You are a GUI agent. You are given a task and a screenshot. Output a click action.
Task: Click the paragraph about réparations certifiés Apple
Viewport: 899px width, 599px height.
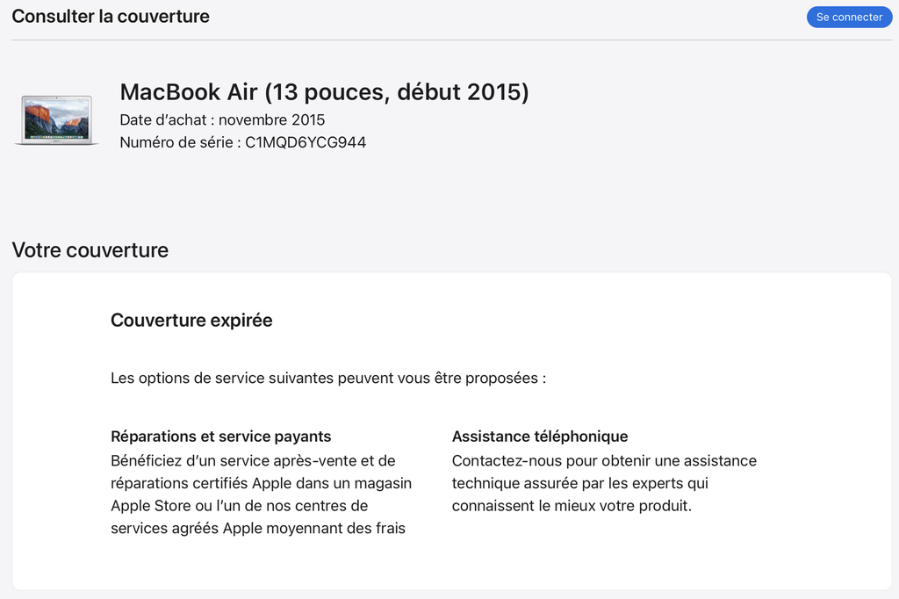pos(261,494)
